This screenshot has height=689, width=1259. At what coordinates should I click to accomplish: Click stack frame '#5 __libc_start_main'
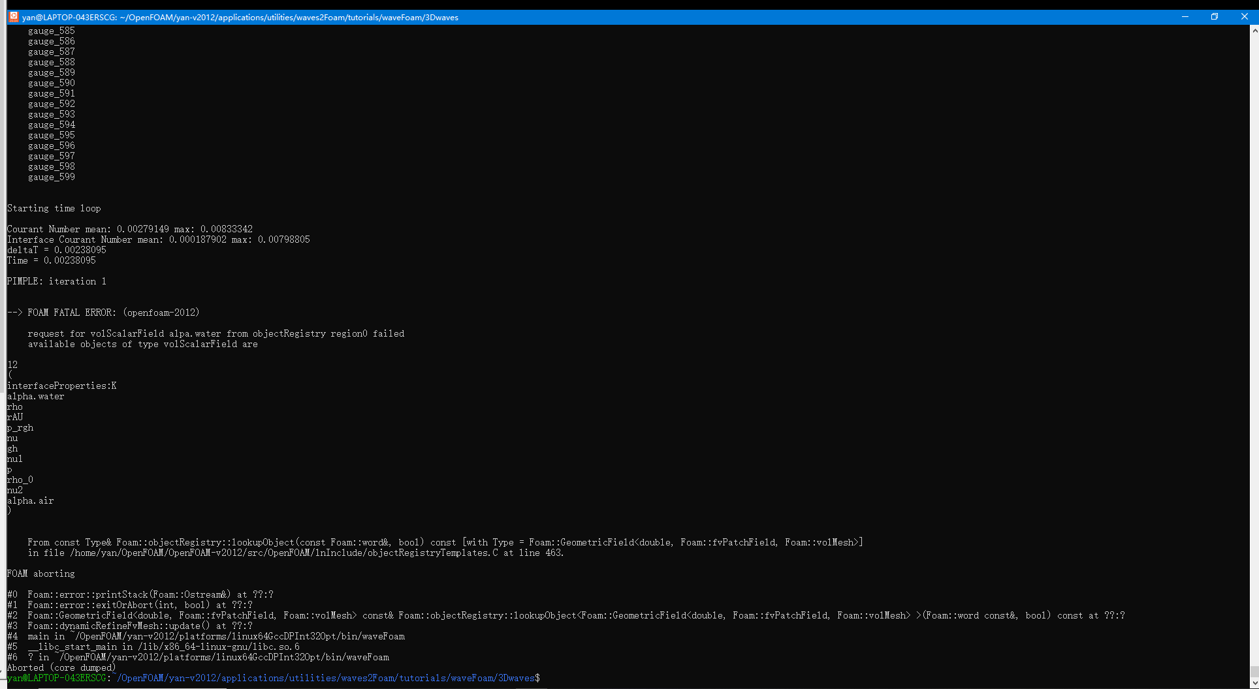click(x=153, y=647)
